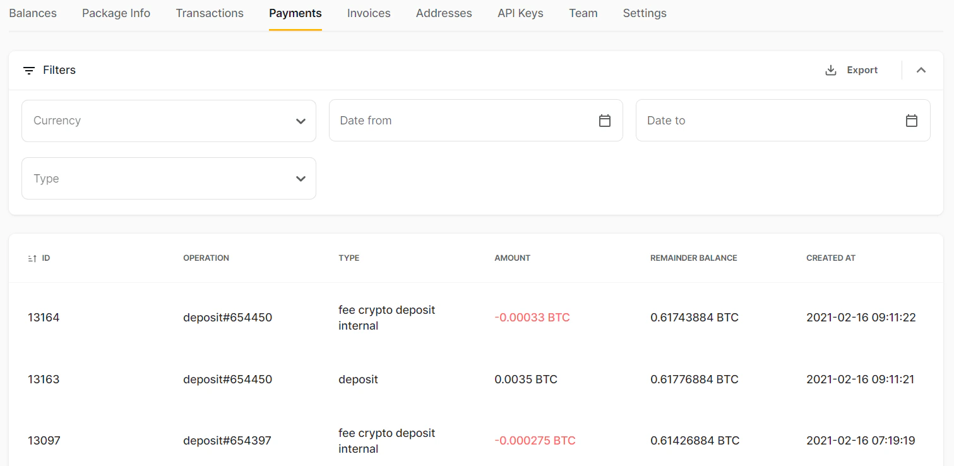Click timestamp 2021-02-16 09:11:21
This screenshot has height=466, width=954.
[861, 379]
